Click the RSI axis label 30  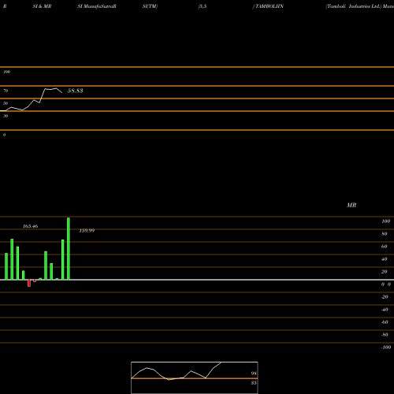click(6, 116)
